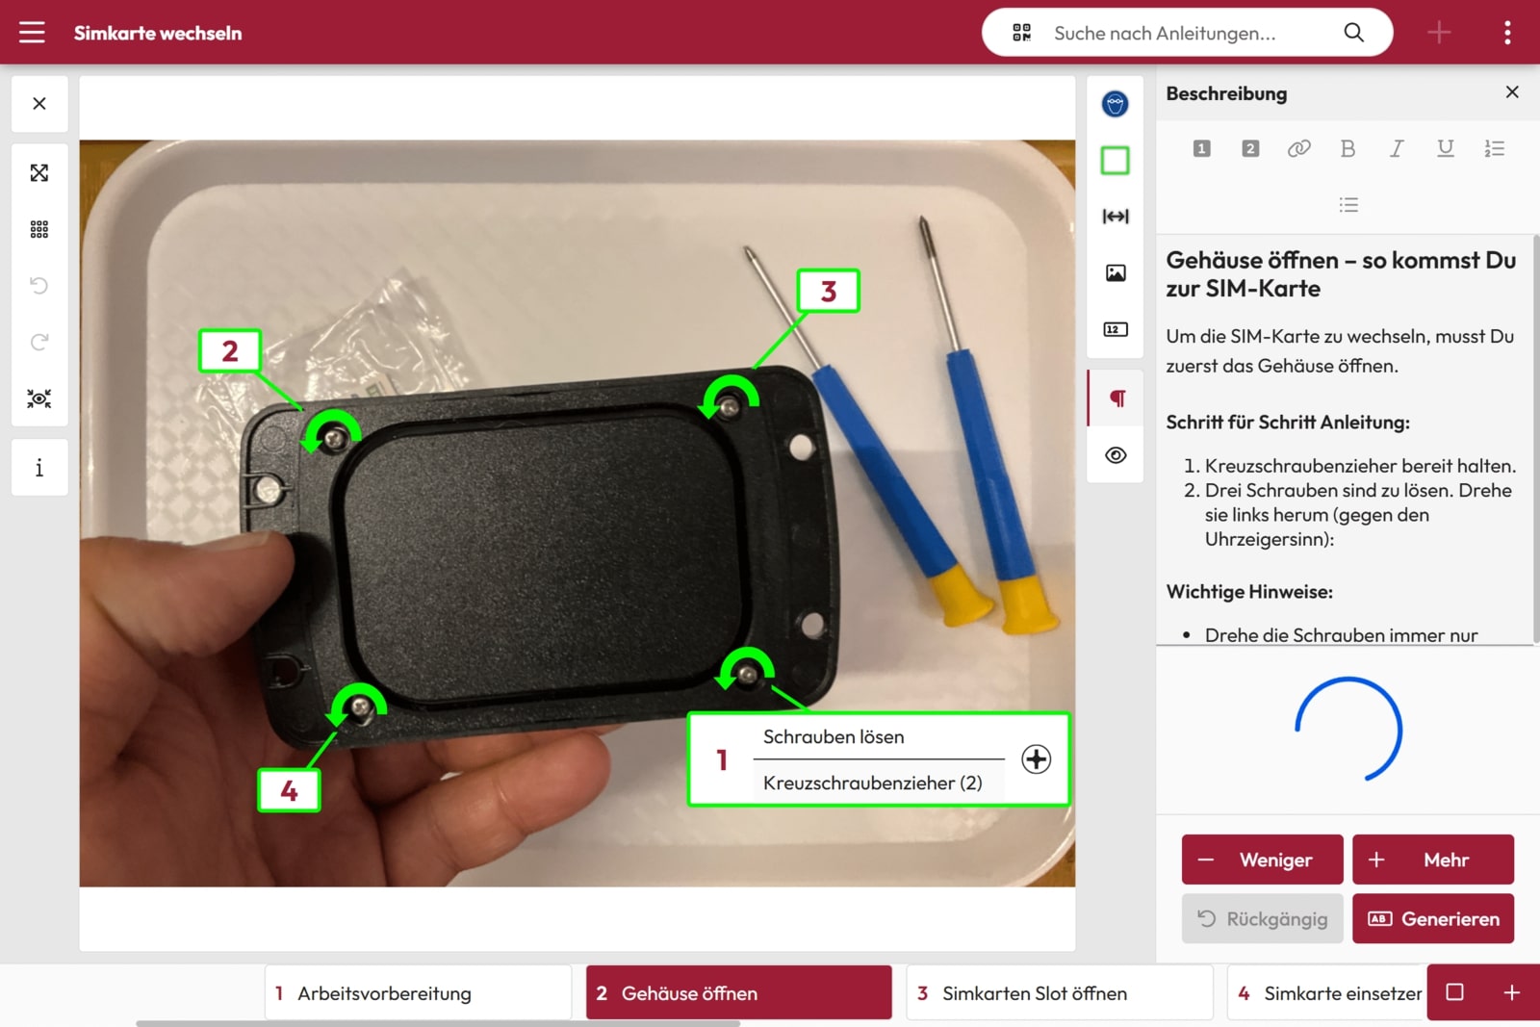Open the three-dot more options menu

pyautogui.click(x=1506, y=33)
